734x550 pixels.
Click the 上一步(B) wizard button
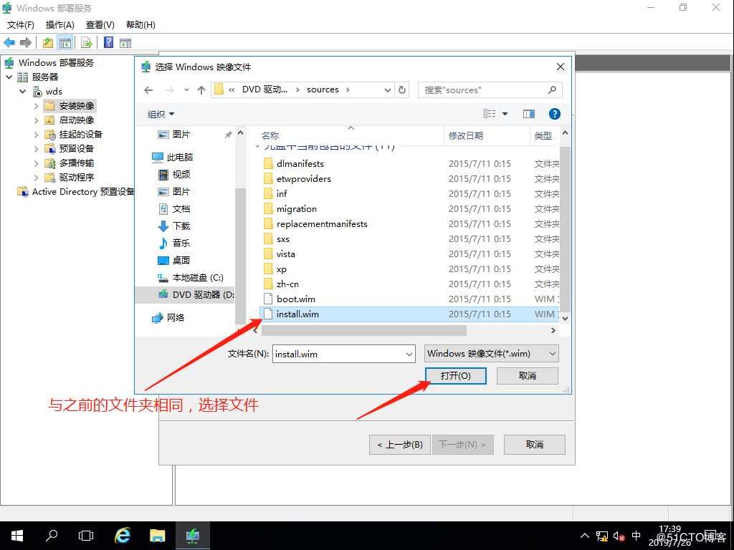[400, 444]
